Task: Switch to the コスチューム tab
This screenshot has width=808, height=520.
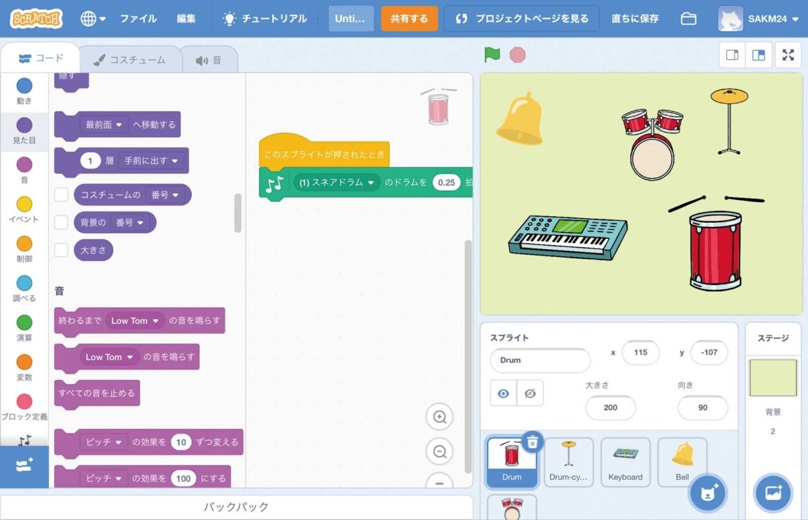Action: pos(130,60)
